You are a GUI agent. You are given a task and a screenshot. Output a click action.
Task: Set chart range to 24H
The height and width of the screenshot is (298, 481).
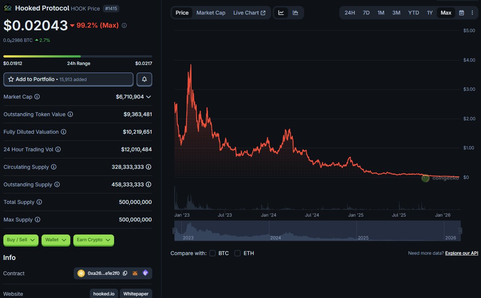pos(350,13)
